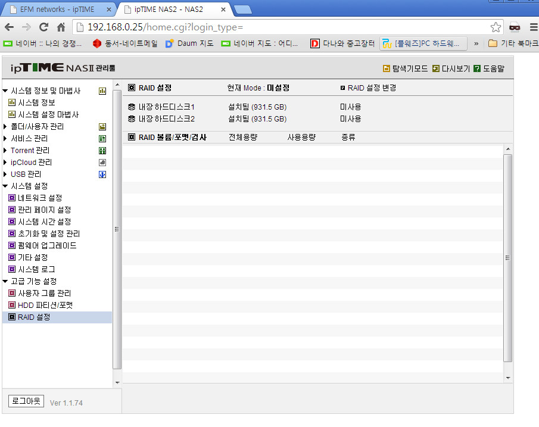Expand the Torrent 관리 section
The image size is (539, 427).
tap(5, 151)
